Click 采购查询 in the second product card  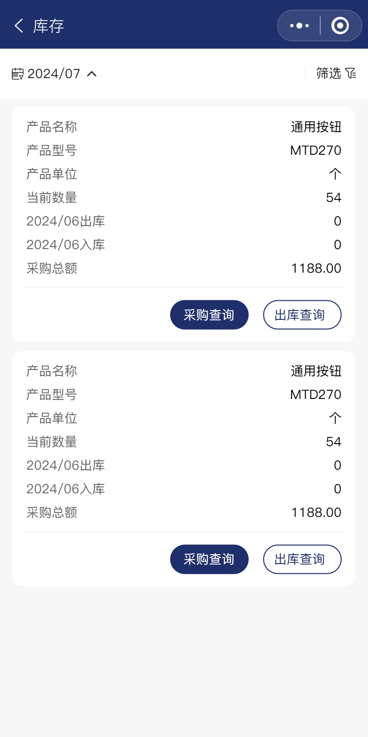click(209, 559)
